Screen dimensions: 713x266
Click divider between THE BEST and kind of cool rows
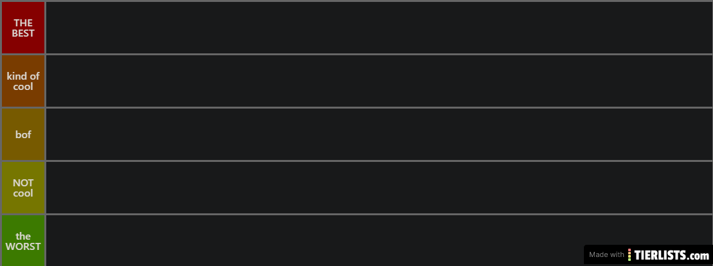click(379, 54)
